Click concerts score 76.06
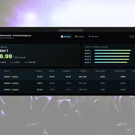Screen dimensions: 135x135 click(x=68, y=83)
